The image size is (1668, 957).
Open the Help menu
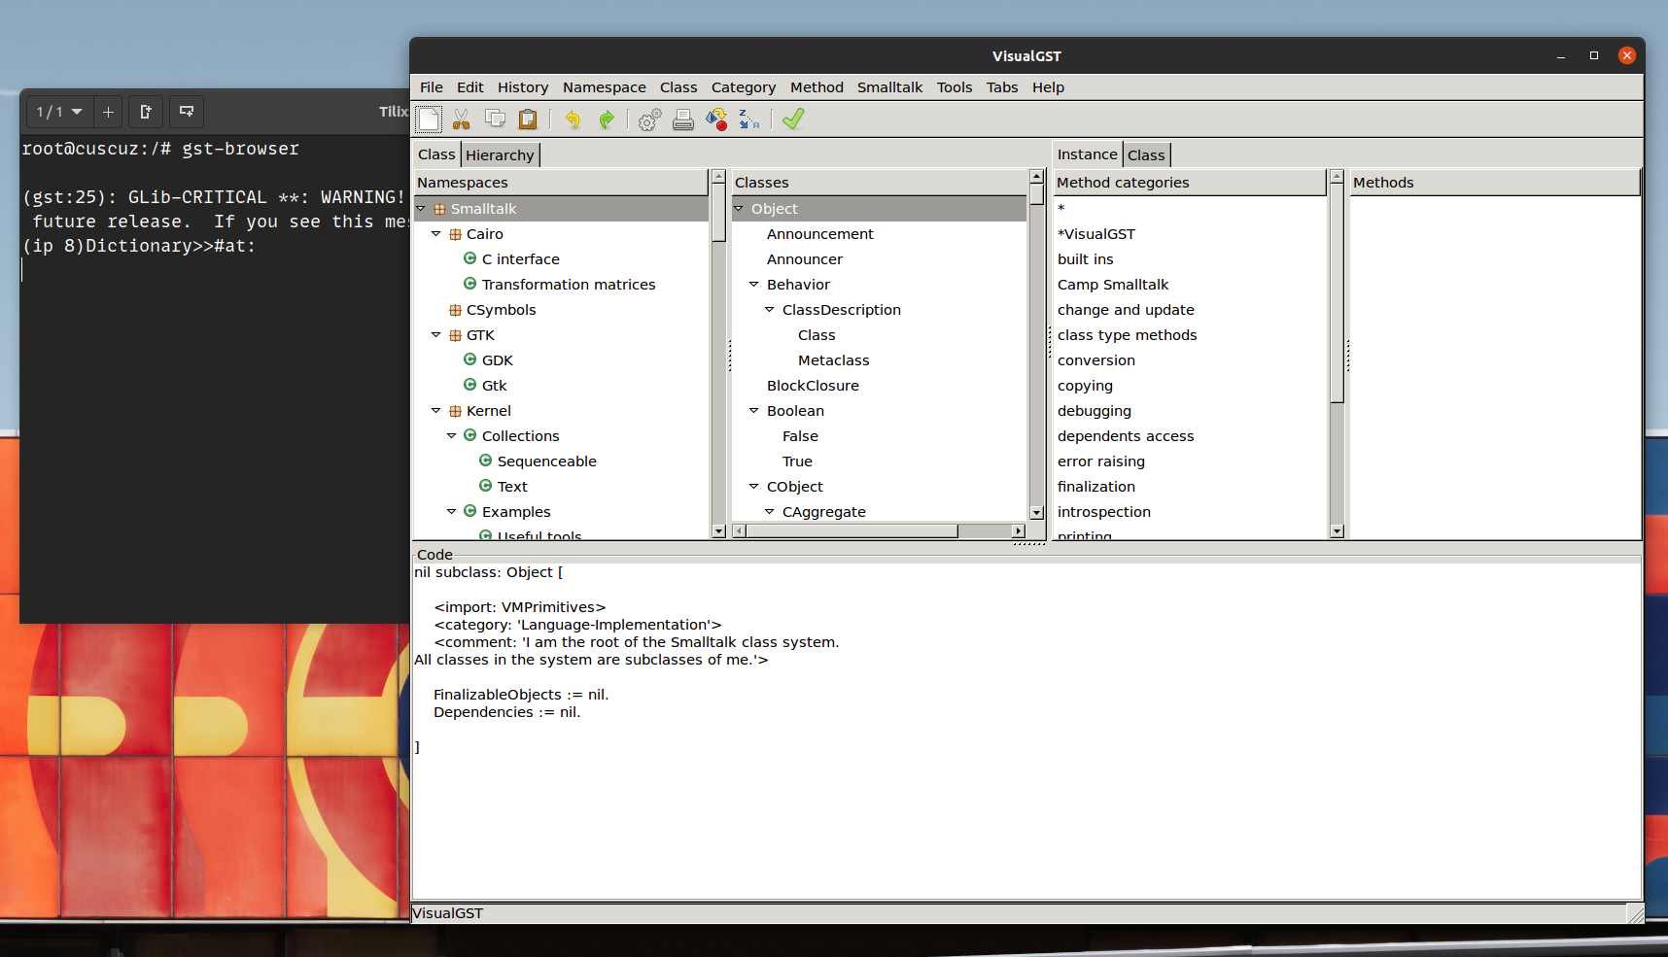pos(1048,87)
